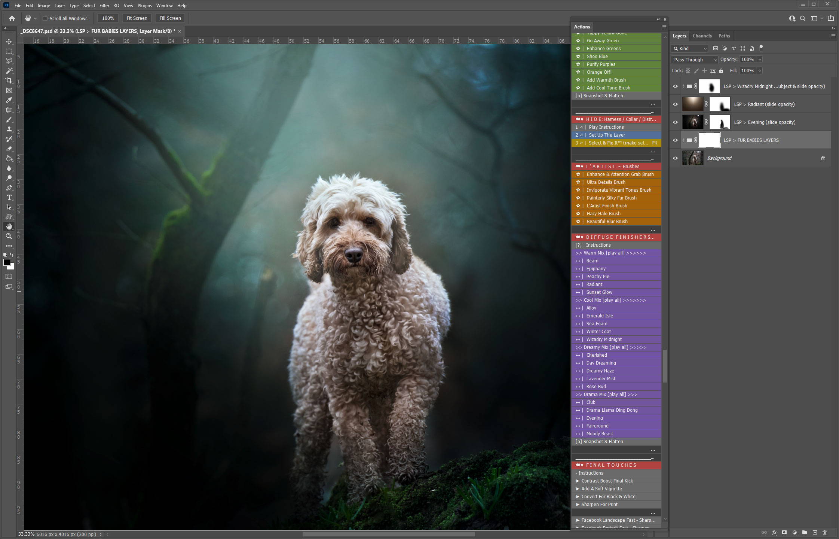Viewport: 839px width, 539px height.
Task: Open the Opacity slider dropdown arrow
Action: click(759, 60)
